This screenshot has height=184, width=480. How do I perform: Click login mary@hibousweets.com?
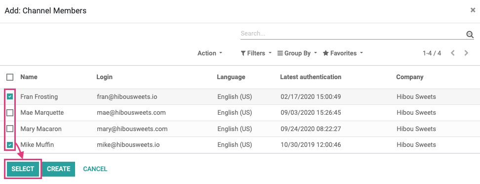(x=132, y=129)
